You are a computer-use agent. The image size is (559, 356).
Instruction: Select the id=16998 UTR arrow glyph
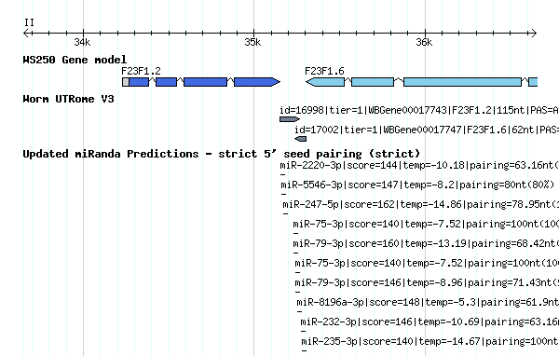click(290, 119)
